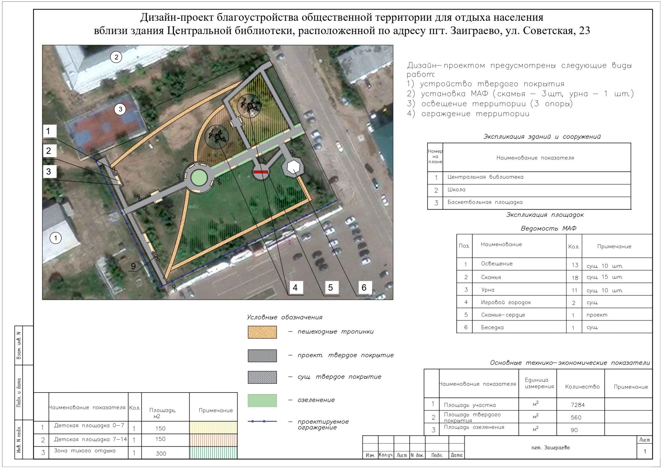
Task: Click callout label 9 near the lower path
Action: (133, 266)
